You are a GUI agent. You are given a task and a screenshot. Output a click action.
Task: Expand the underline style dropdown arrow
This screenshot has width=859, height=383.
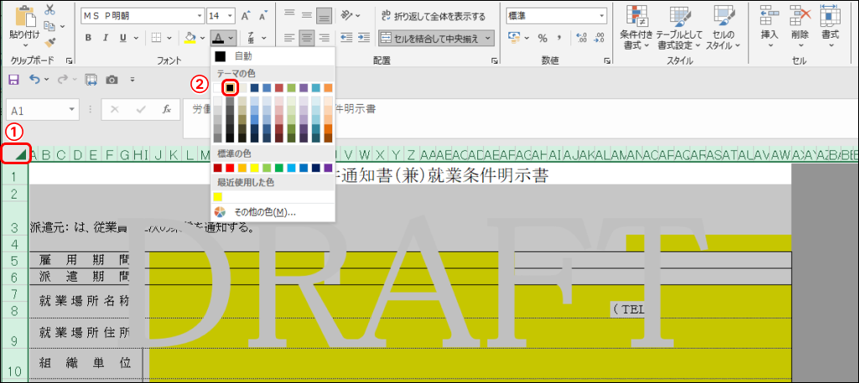point(134,38)
